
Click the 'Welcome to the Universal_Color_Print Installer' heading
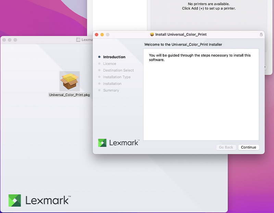click(x=183, y=45)
